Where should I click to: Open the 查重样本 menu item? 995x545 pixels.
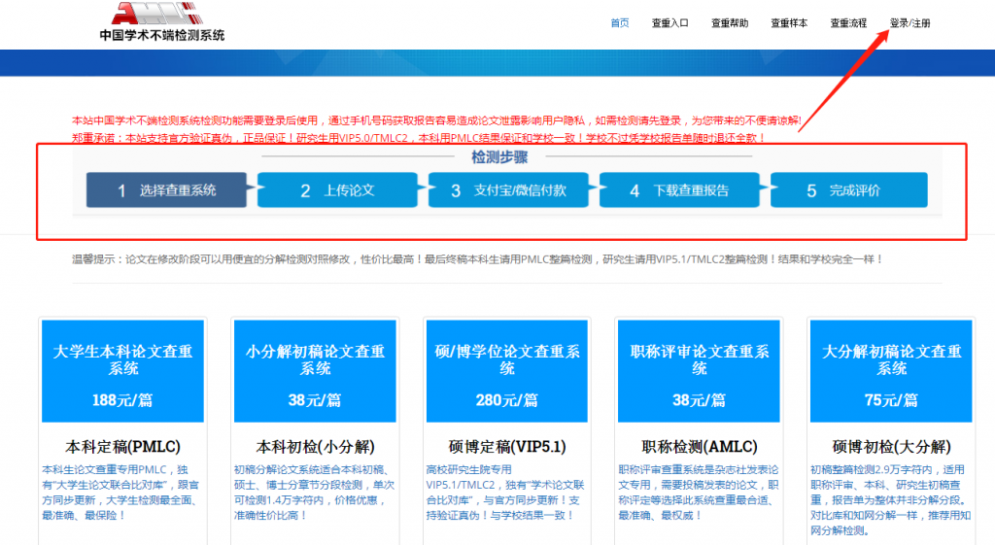789,23
